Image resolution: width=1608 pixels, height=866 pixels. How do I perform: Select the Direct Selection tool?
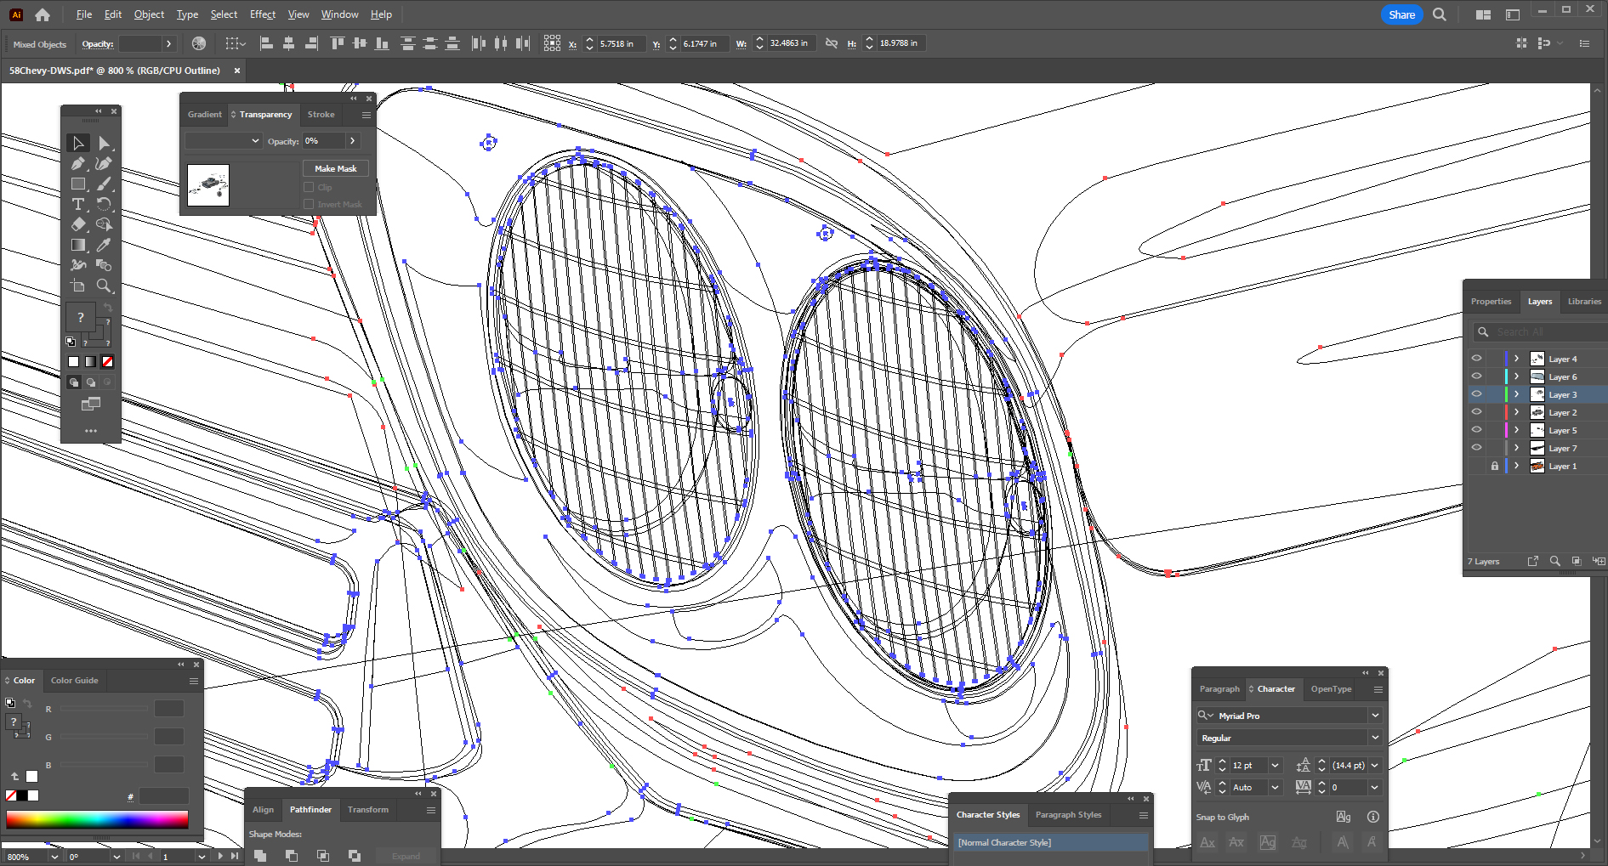pyautogui.click(x=104, y=144)
